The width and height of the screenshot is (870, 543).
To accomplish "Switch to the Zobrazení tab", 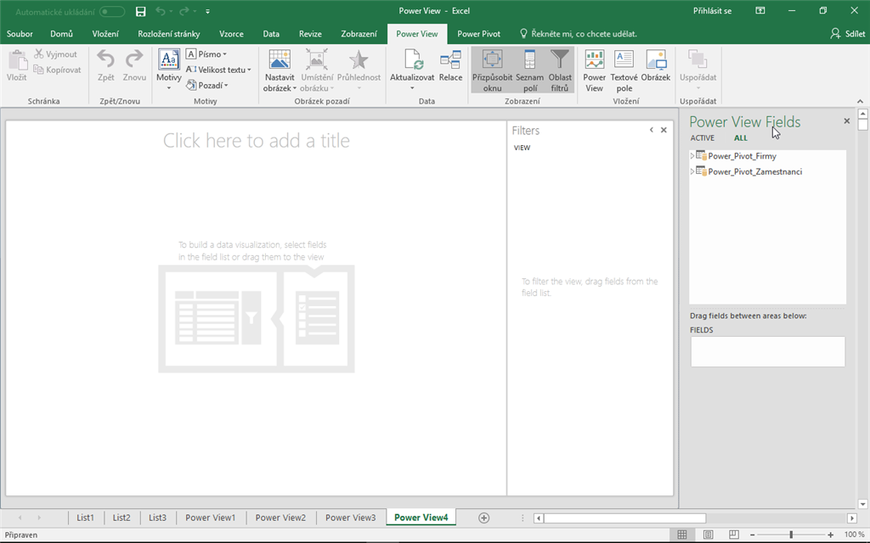I will tap(359, 34).
